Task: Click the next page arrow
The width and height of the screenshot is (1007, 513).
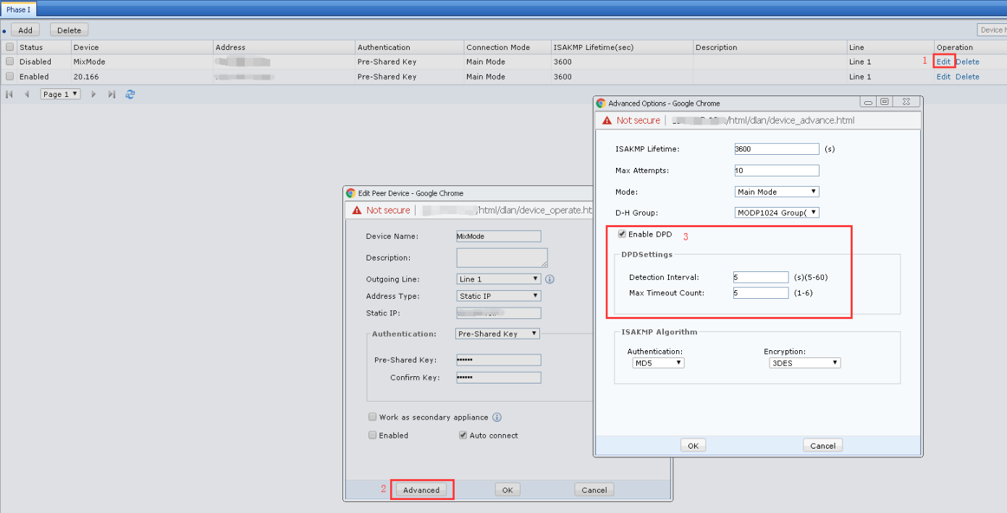Action: (x=93, y=94)
